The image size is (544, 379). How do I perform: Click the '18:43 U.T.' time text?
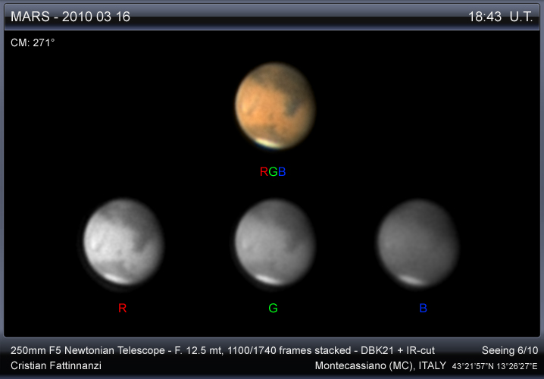pos(501,17)
